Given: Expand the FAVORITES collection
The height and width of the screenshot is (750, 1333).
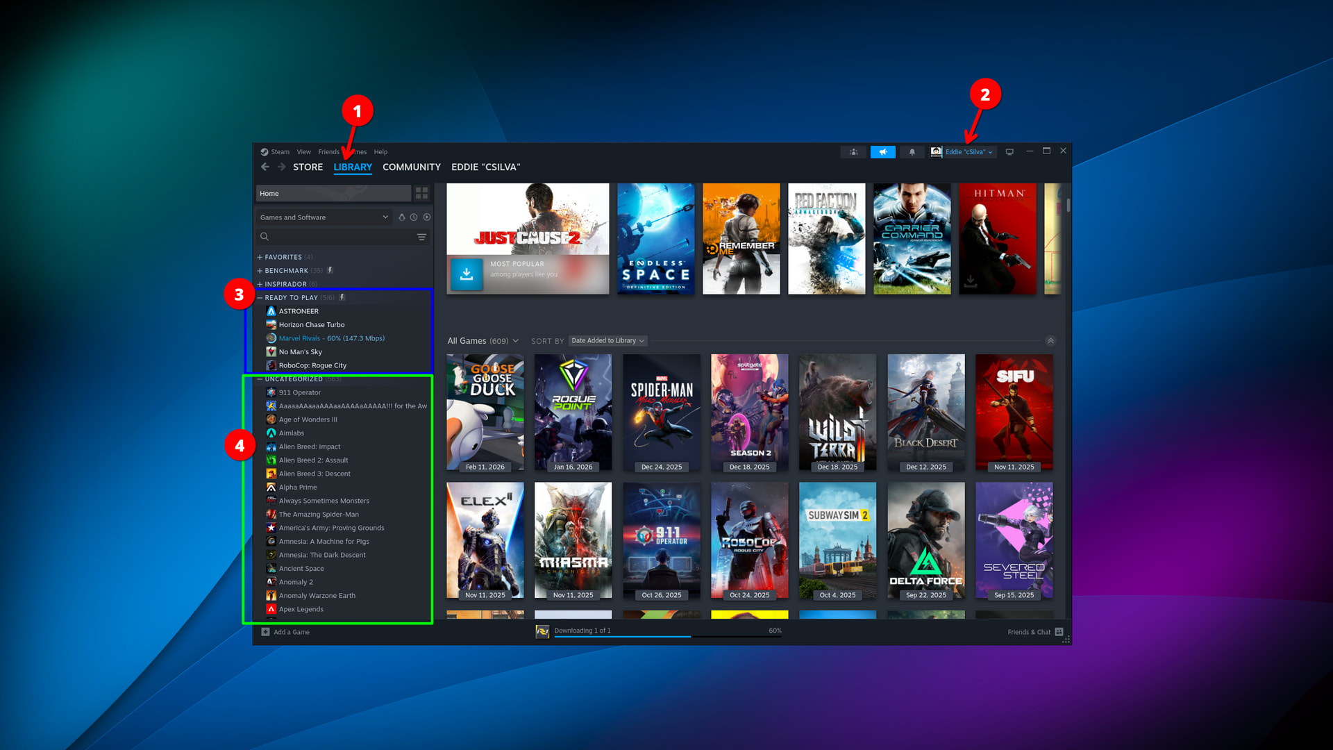Looking at the screenshot, I should 260,258.
